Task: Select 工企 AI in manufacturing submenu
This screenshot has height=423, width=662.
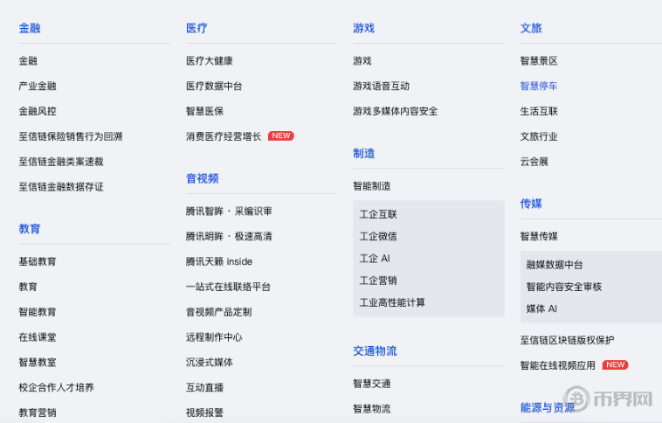Action: coord(375,259)
